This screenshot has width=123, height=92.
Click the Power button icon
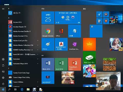tap(3, 84)
